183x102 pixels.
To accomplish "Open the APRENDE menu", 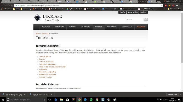I will point(99,27).
